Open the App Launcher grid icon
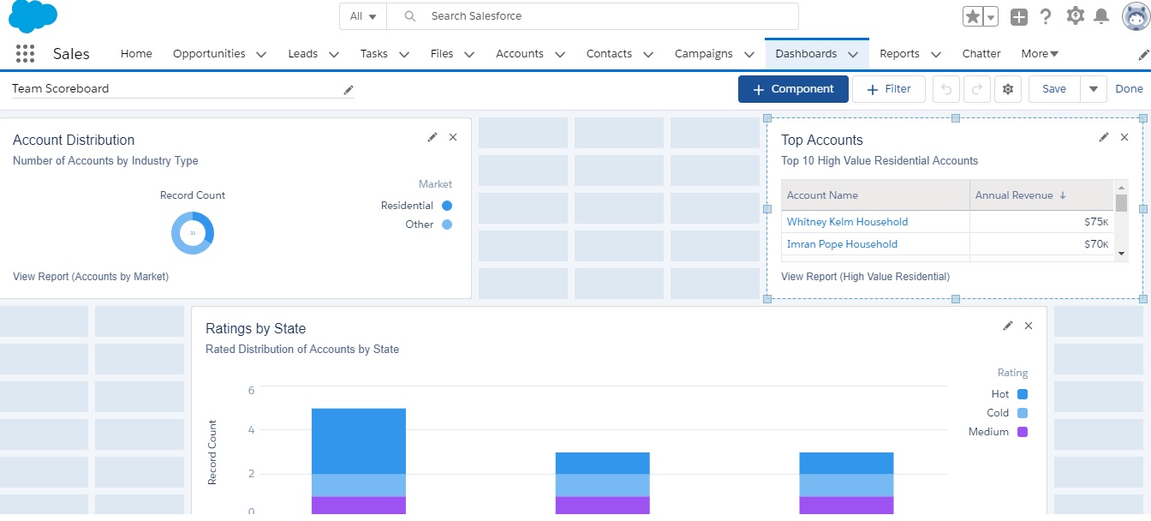Image resolution: width=1151 pixels, height=521 pixels. click(x=26, y=54)
